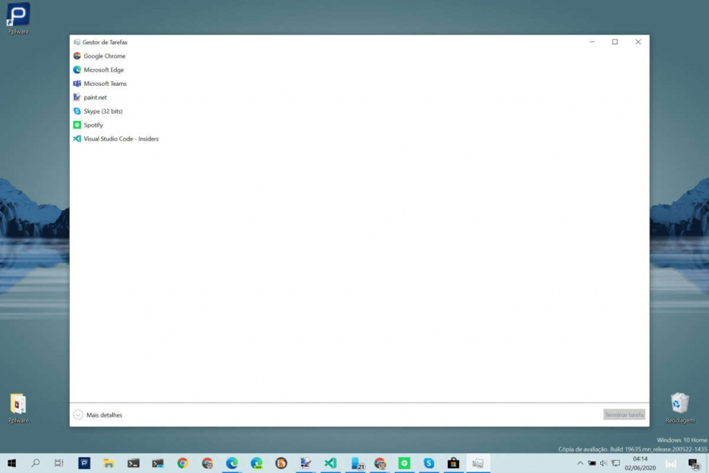Screen dimensions: 709x473
Task: Select Spotify in the task list
Action: [x=93, y=125]
